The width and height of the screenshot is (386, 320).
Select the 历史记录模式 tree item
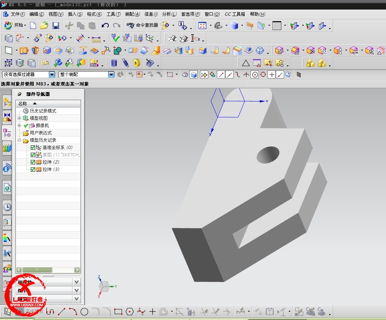point(43,111)
